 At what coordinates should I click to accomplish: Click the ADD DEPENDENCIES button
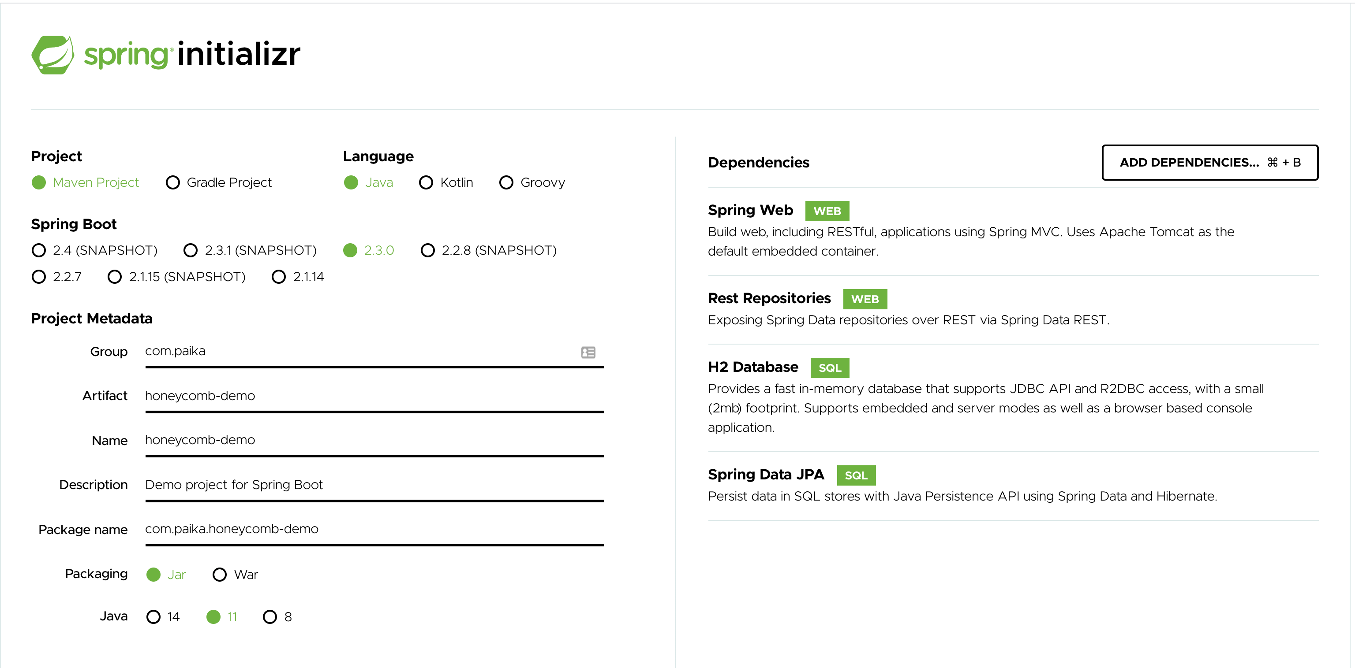pos(1210,163)
